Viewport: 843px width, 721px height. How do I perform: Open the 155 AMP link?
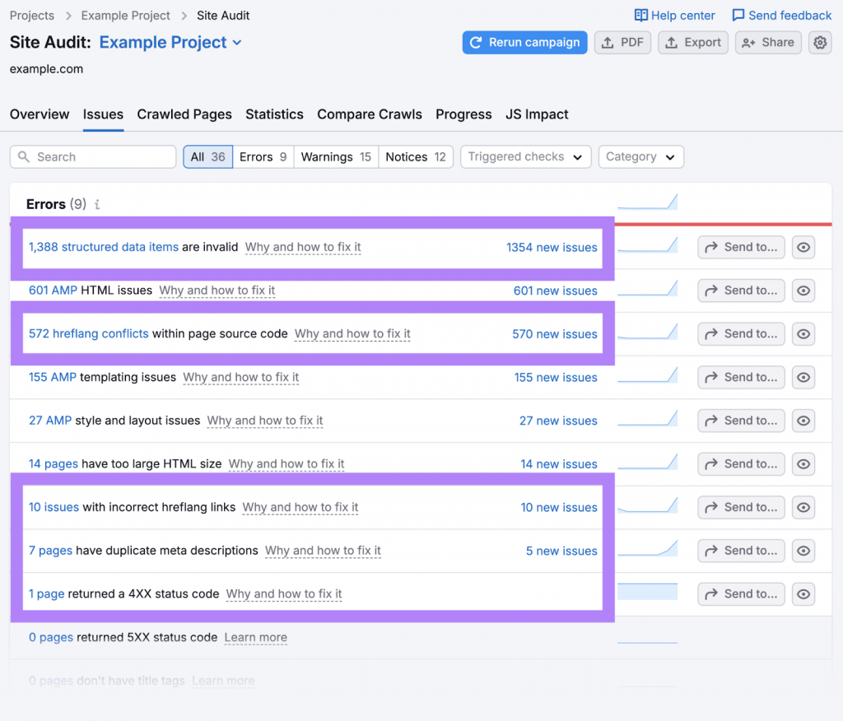(52, 377)
